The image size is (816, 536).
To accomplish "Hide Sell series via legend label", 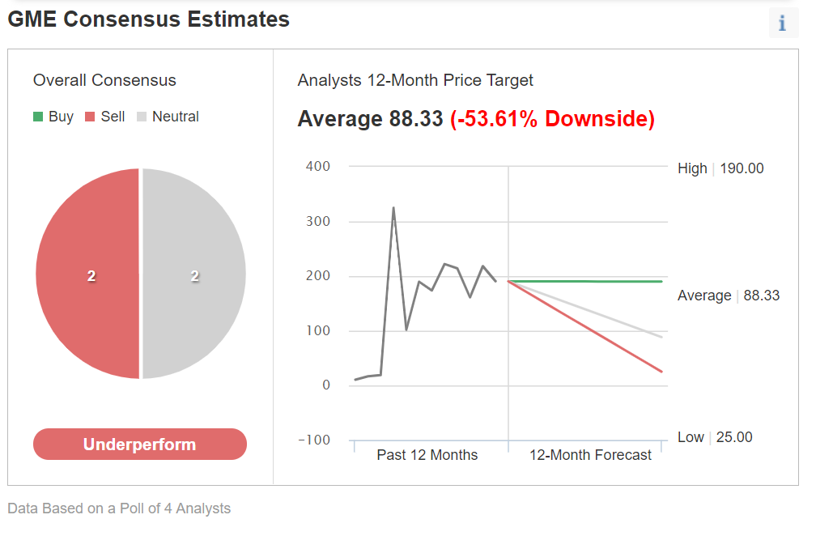I will (x=113, y=117).
